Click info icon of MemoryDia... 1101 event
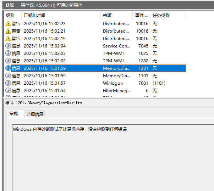 [x=8, y=75]
